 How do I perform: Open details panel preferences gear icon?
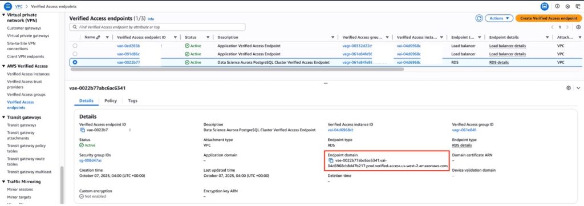click(x=569, y=88)
